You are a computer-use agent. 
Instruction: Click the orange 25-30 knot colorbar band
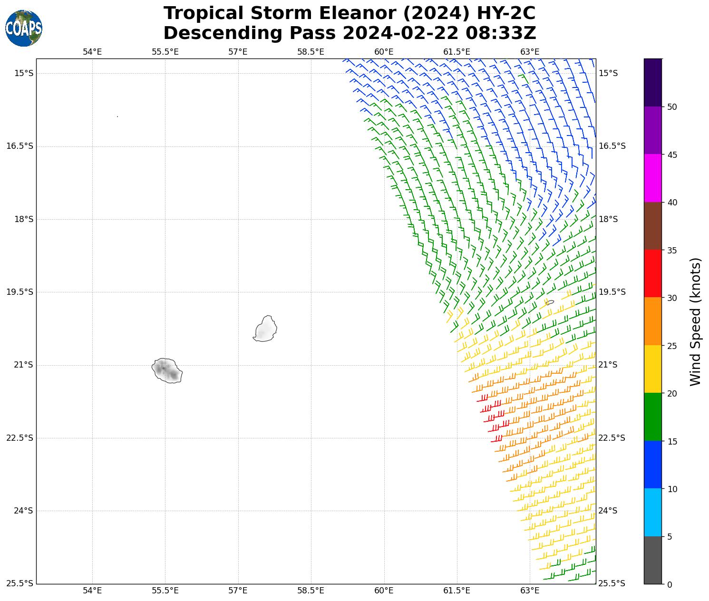pos(652,321)
